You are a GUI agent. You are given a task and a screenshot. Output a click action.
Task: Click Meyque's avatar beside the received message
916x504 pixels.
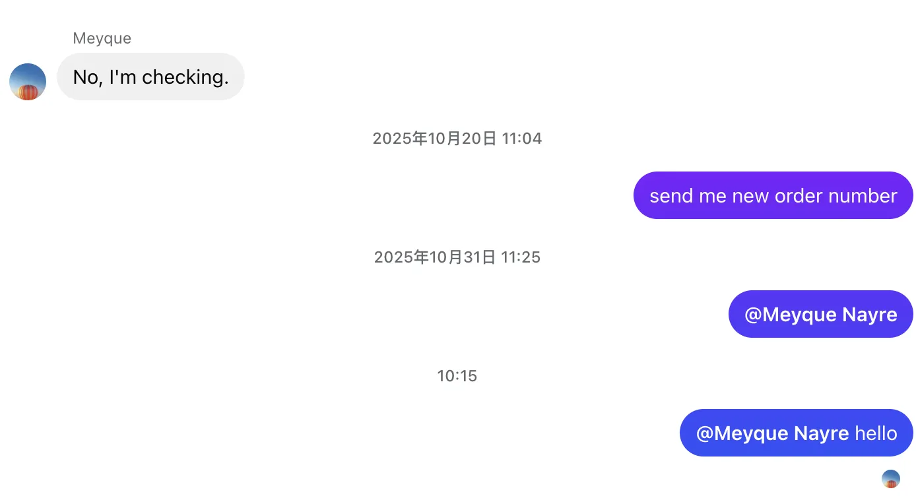(28, 82)
